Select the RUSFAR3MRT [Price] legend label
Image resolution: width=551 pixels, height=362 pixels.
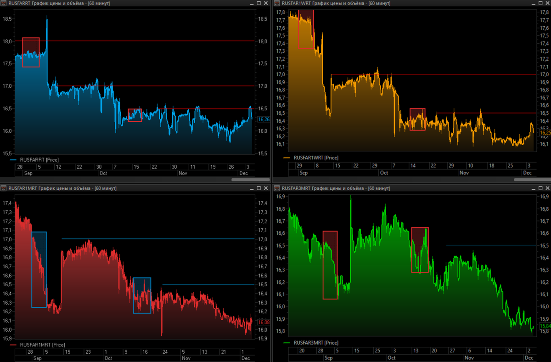click(x=316, y=343)
